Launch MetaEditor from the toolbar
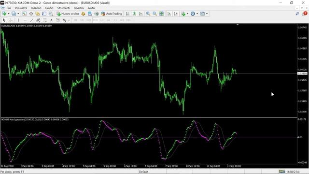The width and height of the screenshot is (309, 174). point(83,14)
